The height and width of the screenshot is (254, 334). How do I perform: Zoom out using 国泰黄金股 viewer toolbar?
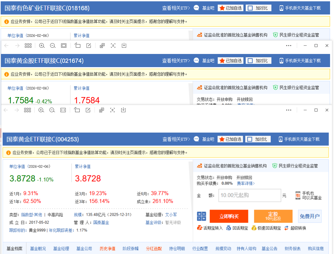[53, 45]
